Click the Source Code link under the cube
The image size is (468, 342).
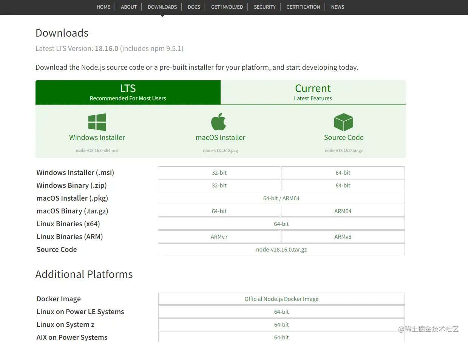344,138
